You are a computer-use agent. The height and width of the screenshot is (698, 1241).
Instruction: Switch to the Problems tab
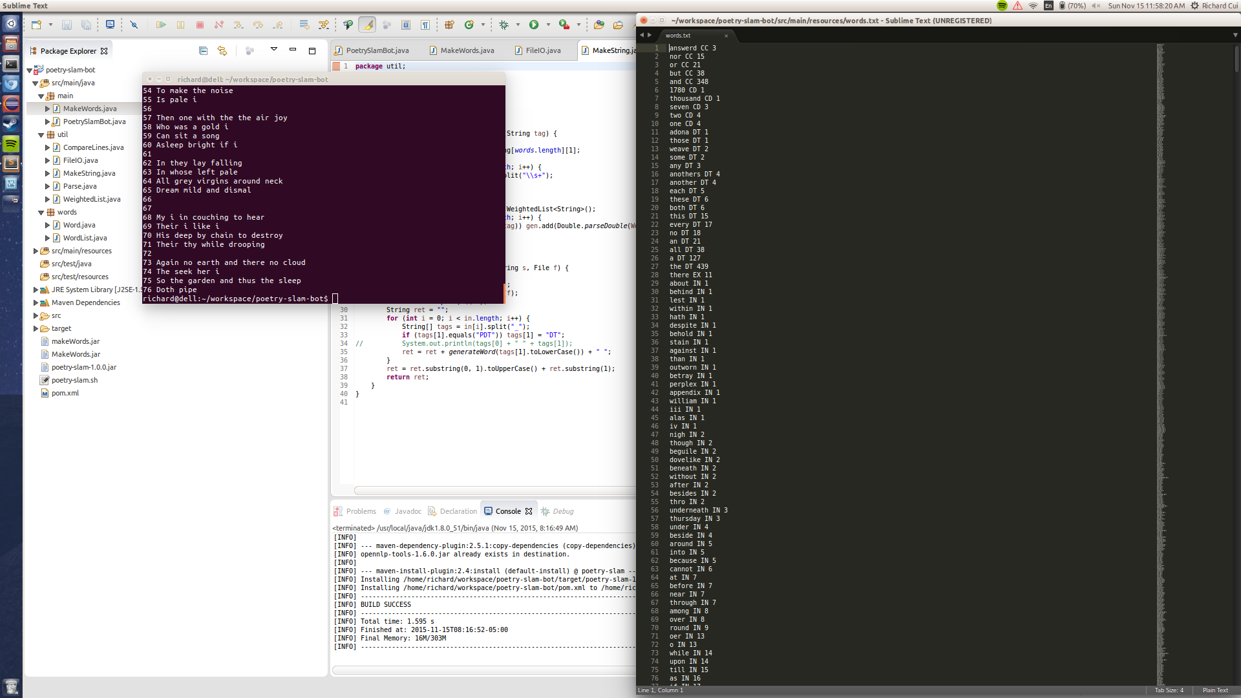tap(360, 511)
